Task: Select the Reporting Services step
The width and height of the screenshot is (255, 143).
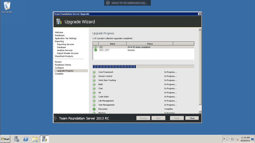Action: (x=66, y=44)
